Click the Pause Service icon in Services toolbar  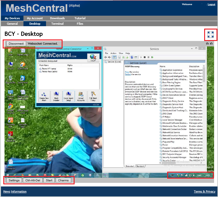click(x=148, y=57)
